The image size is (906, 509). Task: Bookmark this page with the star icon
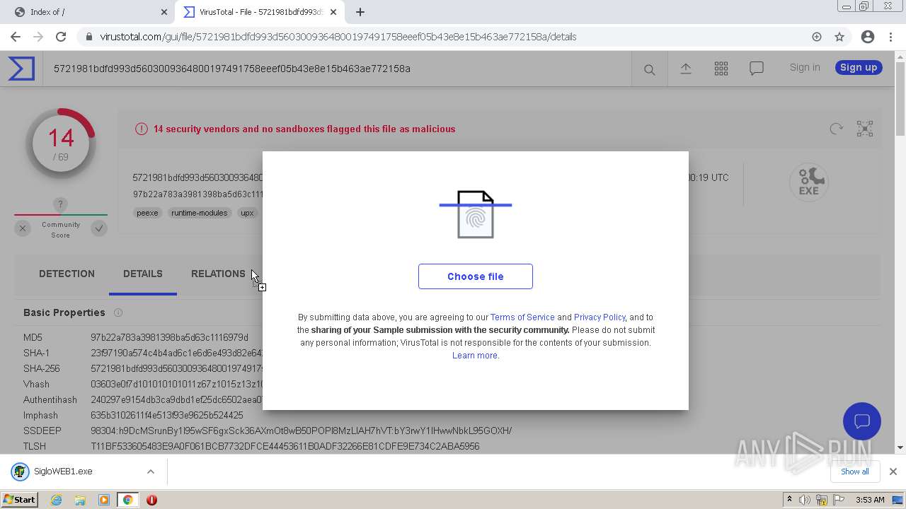point(839,37)
